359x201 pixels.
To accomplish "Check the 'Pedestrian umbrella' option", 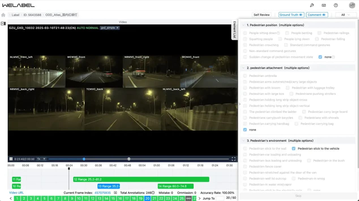I will coord(245,76).
